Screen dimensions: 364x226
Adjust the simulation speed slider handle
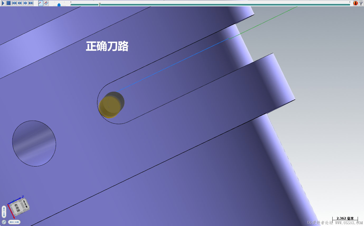pos(59,5)
